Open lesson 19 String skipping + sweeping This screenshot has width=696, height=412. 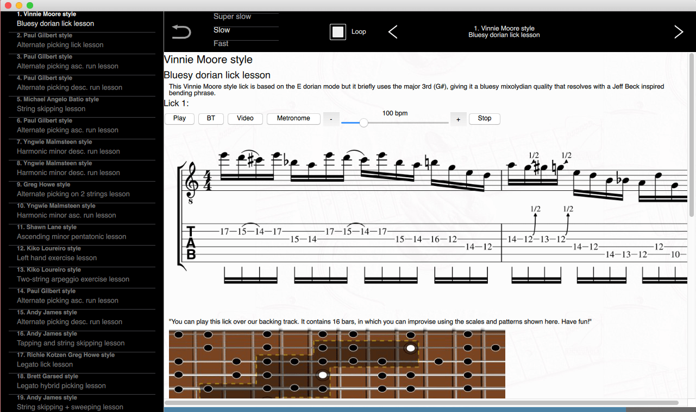(83, 403)
